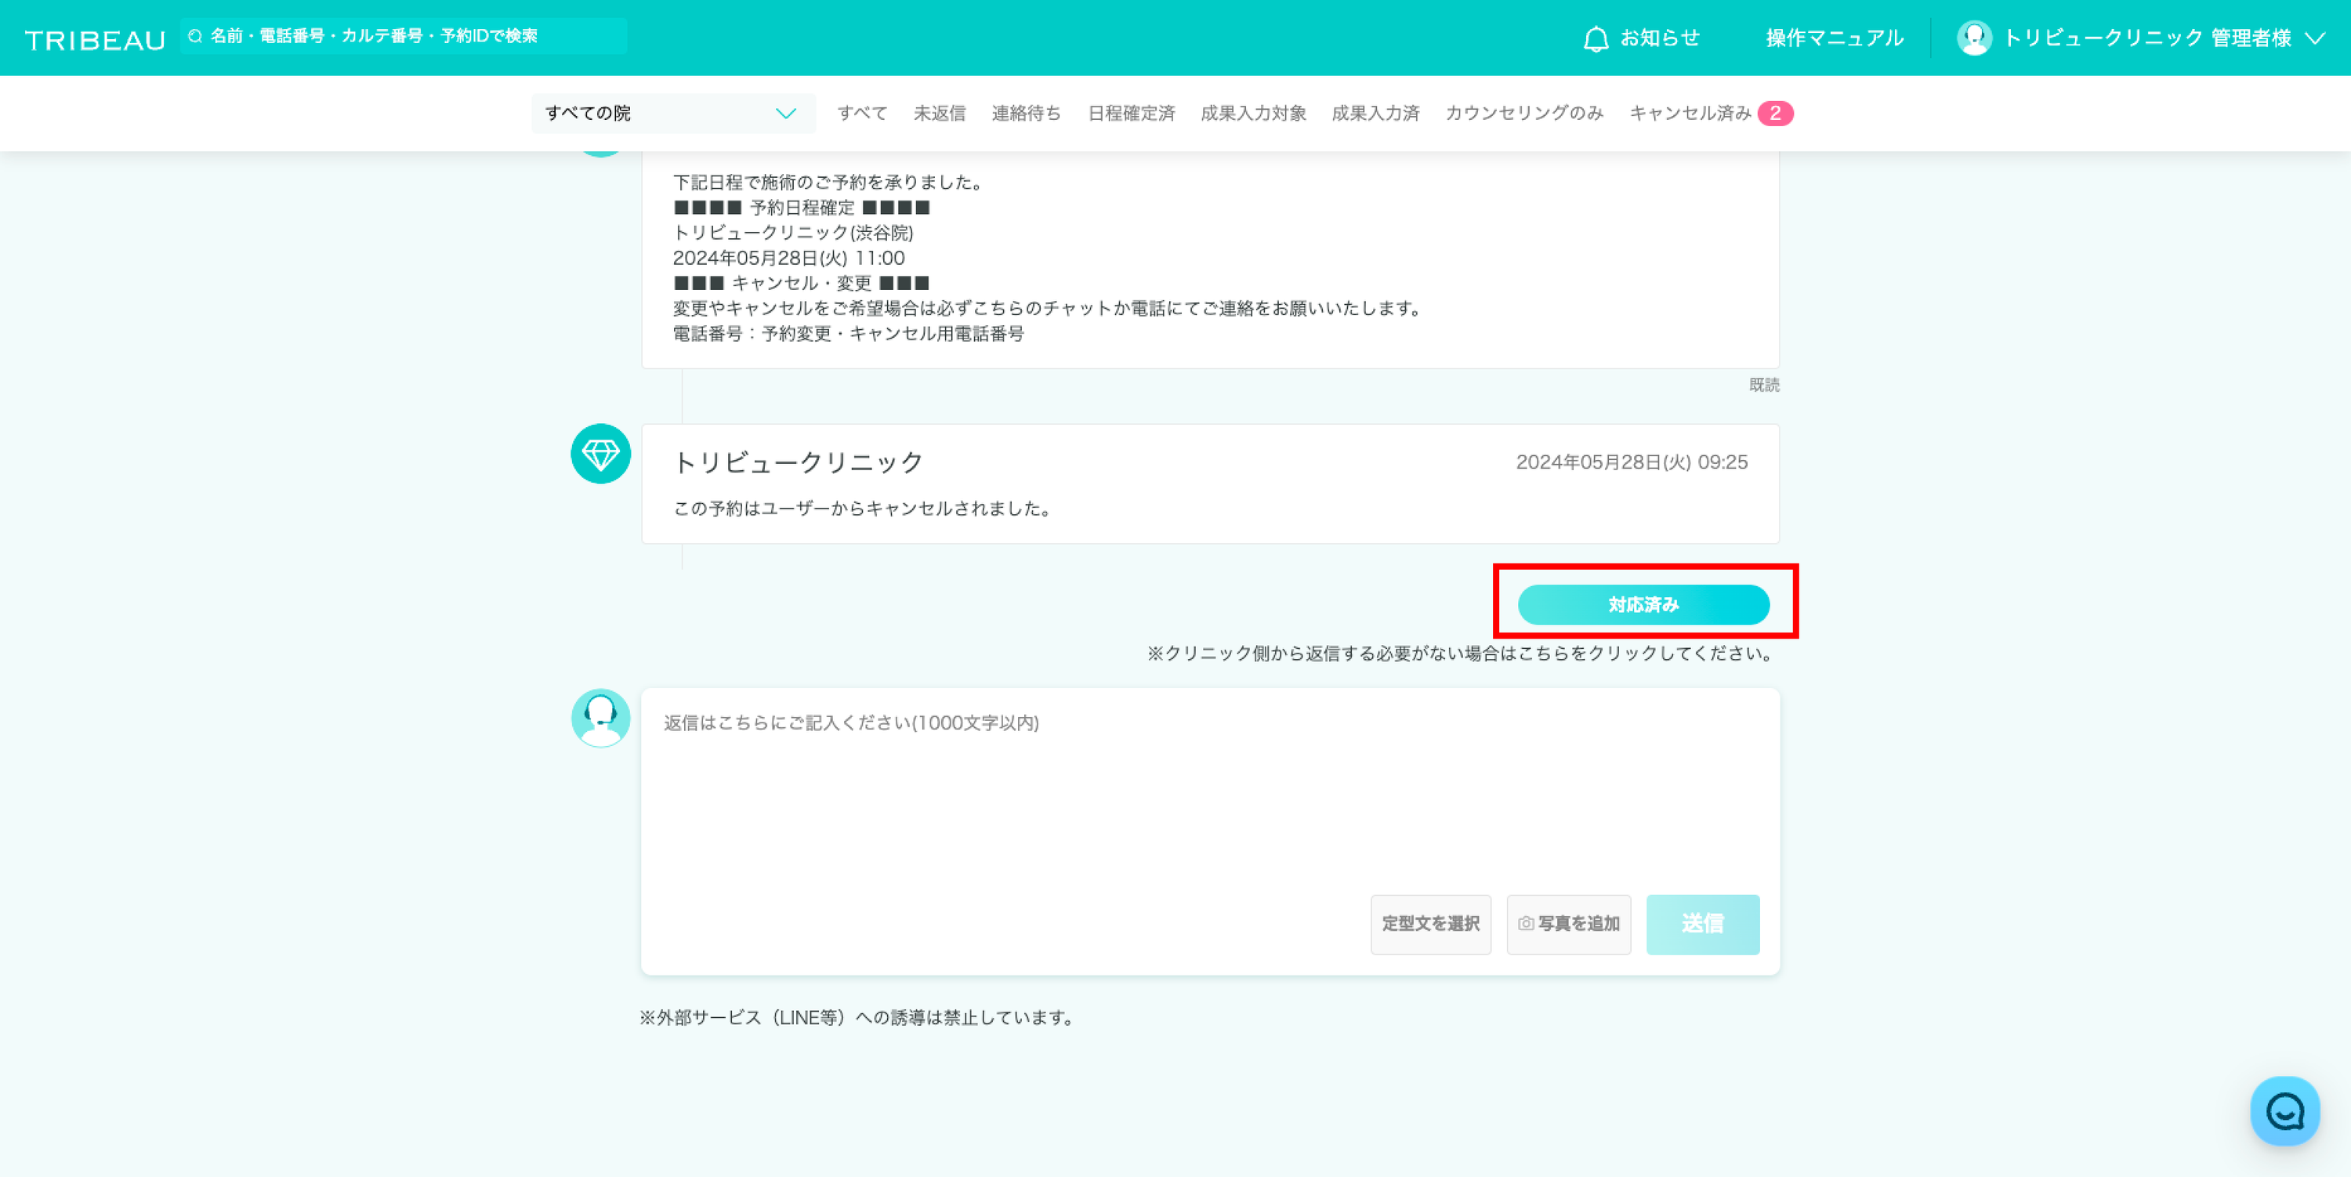Switch to キャンセル済み tab
2351x1177 pixels.
point(1690,113)
